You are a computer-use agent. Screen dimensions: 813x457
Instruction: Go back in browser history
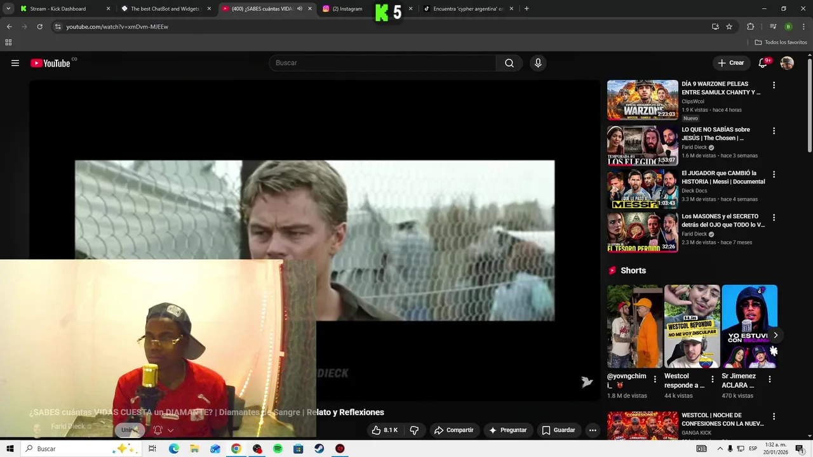pos(9,27)
